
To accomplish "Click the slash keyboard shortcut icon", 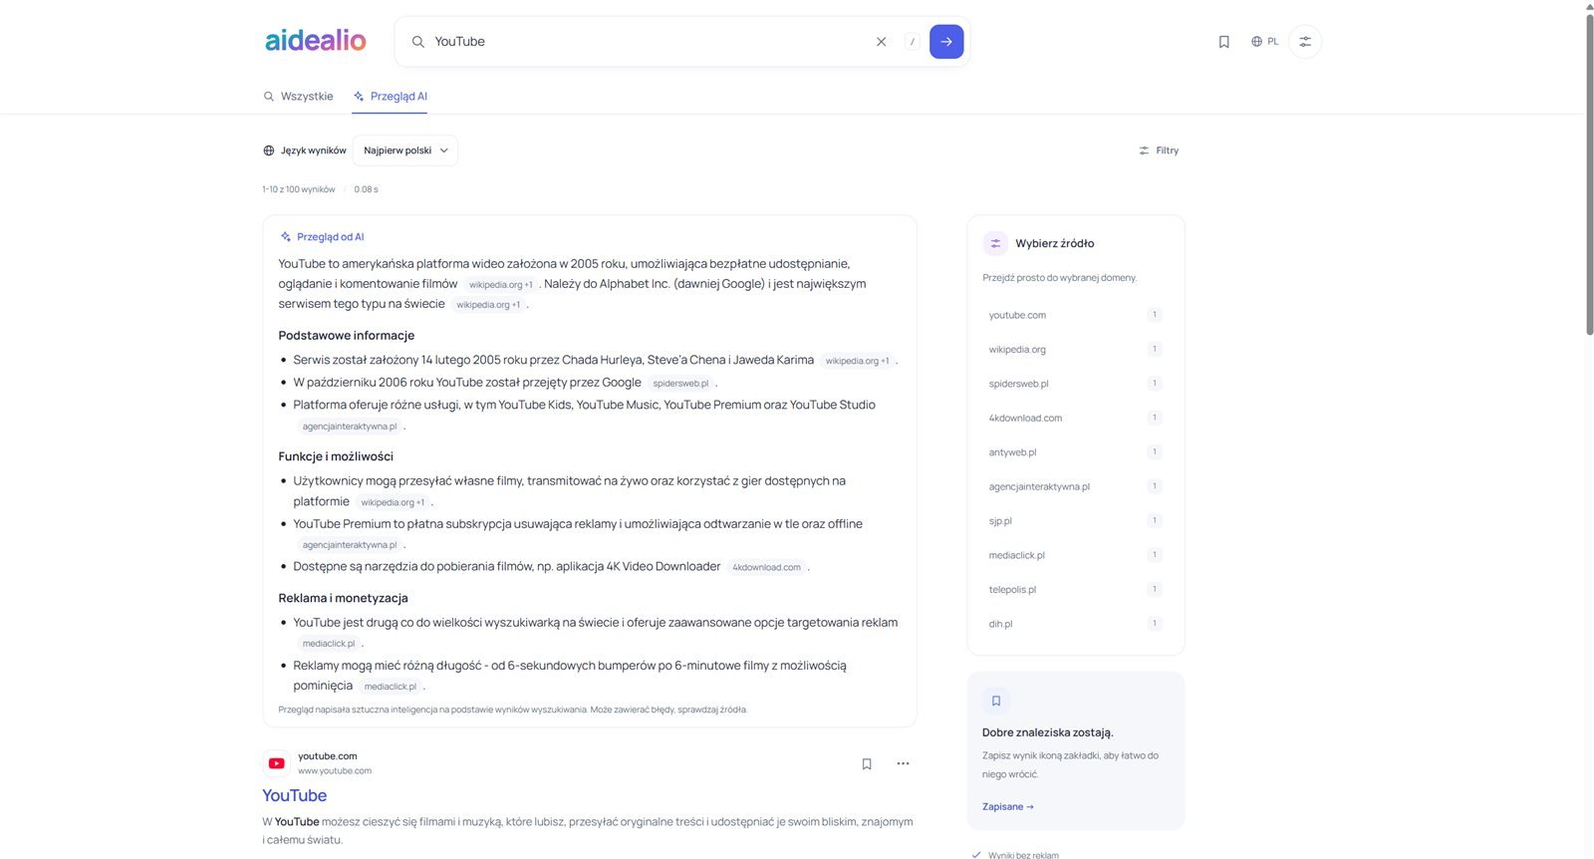I will 913,42.
